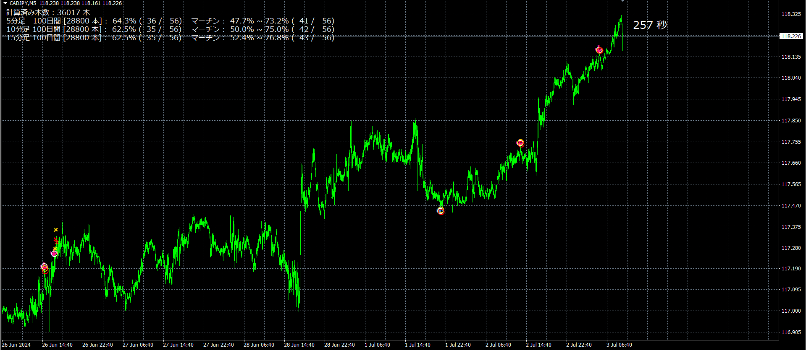Click the 117.945 price axis label

pyautogui.click(x=791, y=99)
